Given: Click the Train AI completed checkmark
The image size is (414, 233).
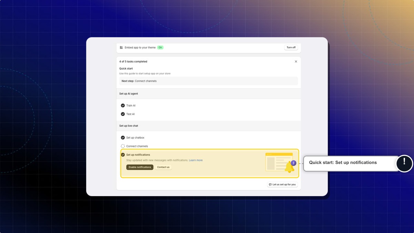Looking at the screenshot, I should (123, 106).
